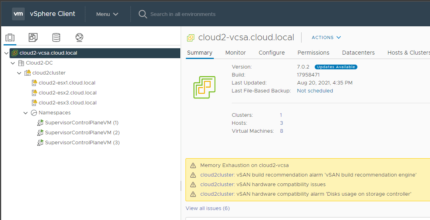The height and width of the screenshot is (220, 430).
Task: Select host cloud2-esx2.cloud.local in tree
Action: [x=67, y=93]
